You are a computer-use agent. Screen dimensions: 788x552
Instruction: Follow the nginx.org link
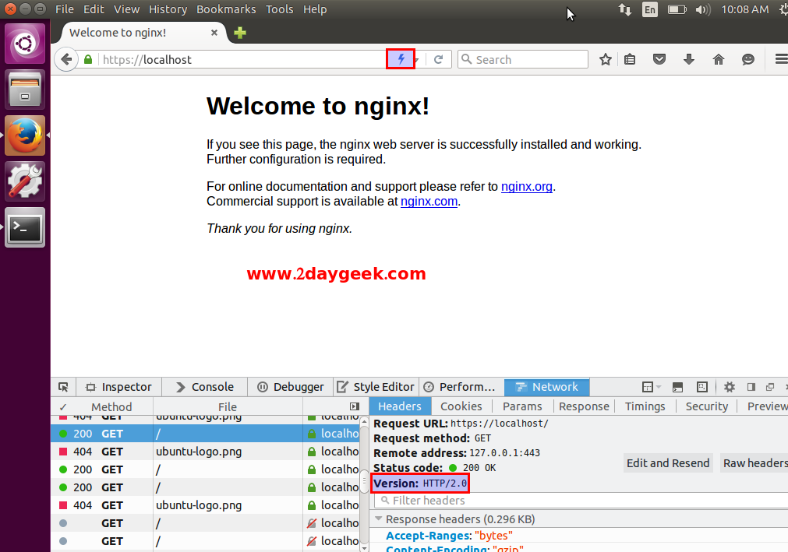(527, 187)
